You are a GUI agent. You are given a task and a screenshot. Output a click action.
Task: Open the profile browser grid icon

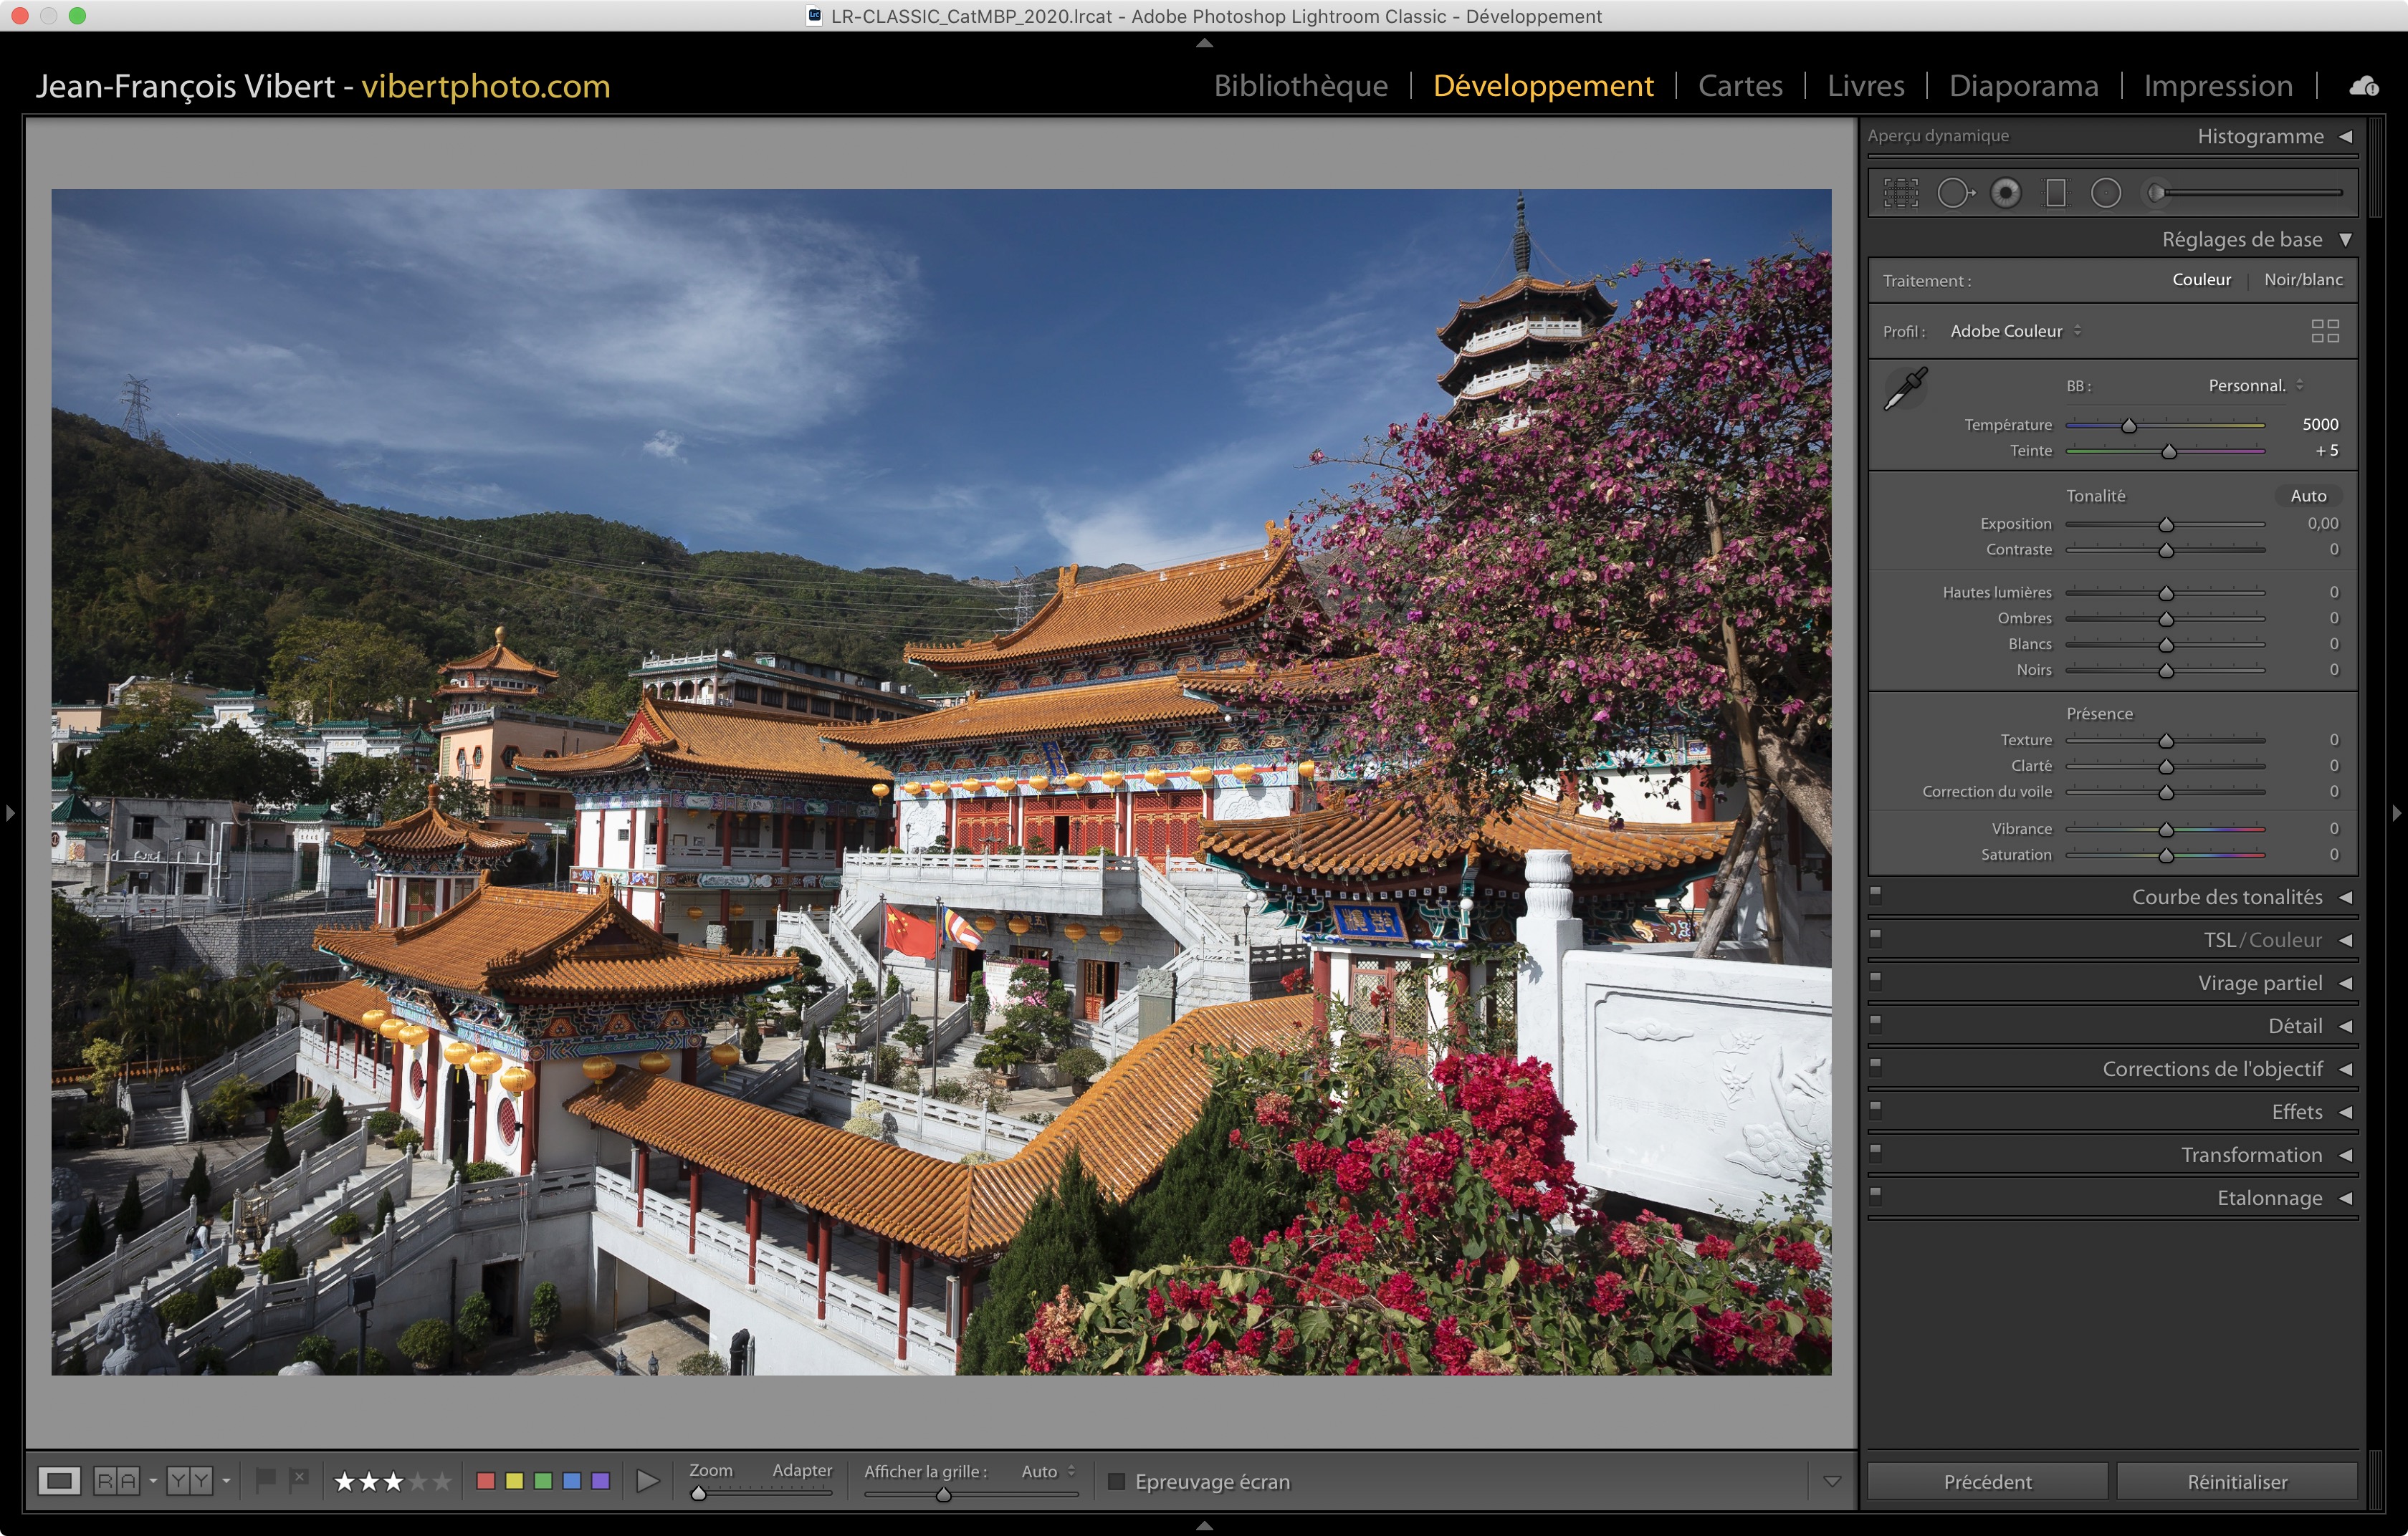coord(2325,331)
